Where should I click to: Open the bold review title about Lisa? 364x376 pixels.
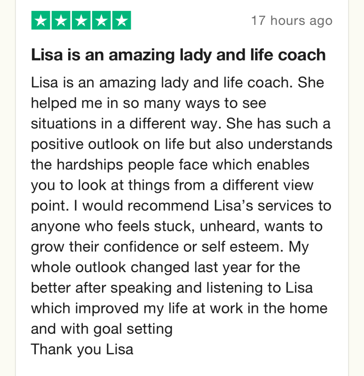(178, 55)
